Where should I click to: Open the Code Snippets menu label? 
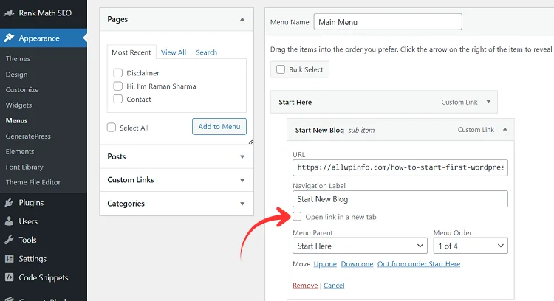(x=43, y=277)
